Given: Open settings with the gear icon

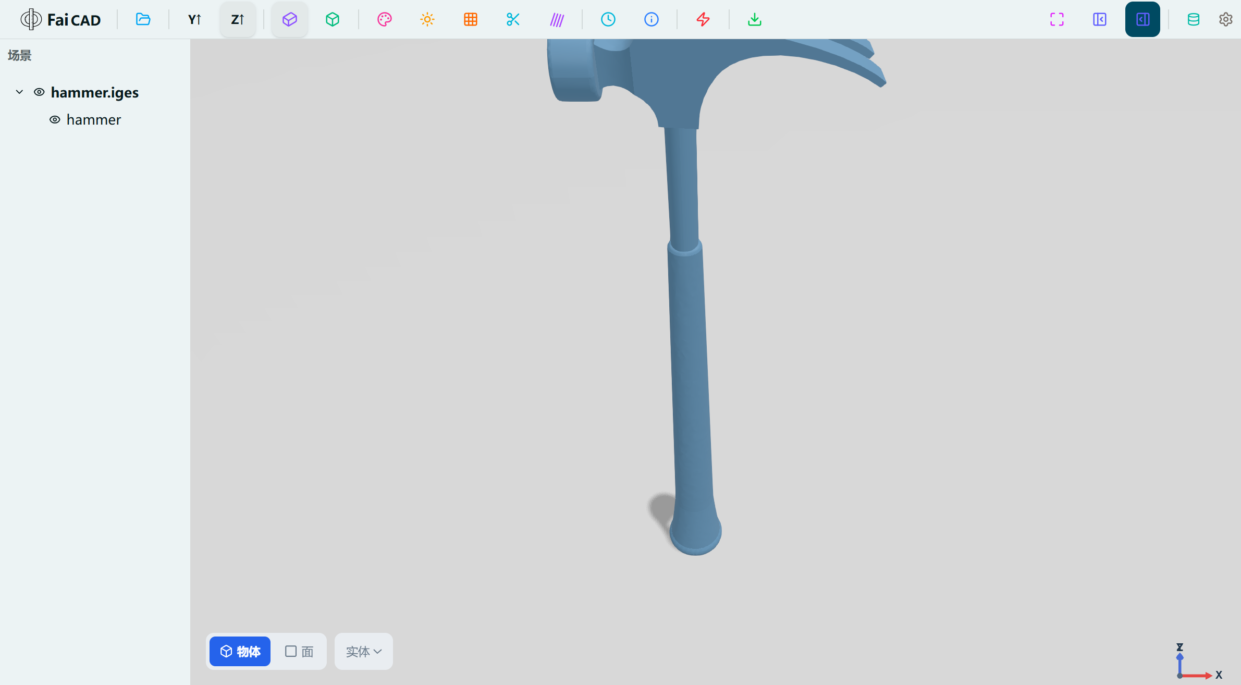Looking at the screenshot, I should pyautogui.click(x=1225, y=20).
